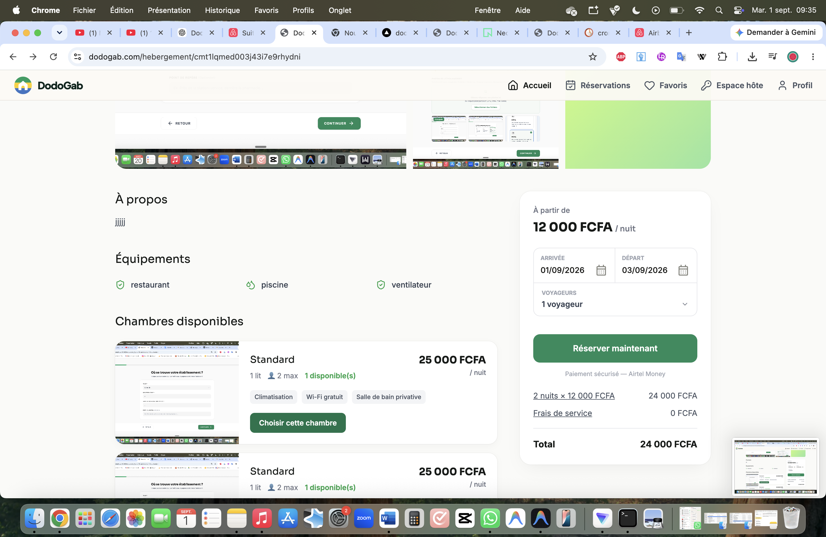Open the Adblock Plus extension
Screen dimensions: 826x537
pos(621,56)
